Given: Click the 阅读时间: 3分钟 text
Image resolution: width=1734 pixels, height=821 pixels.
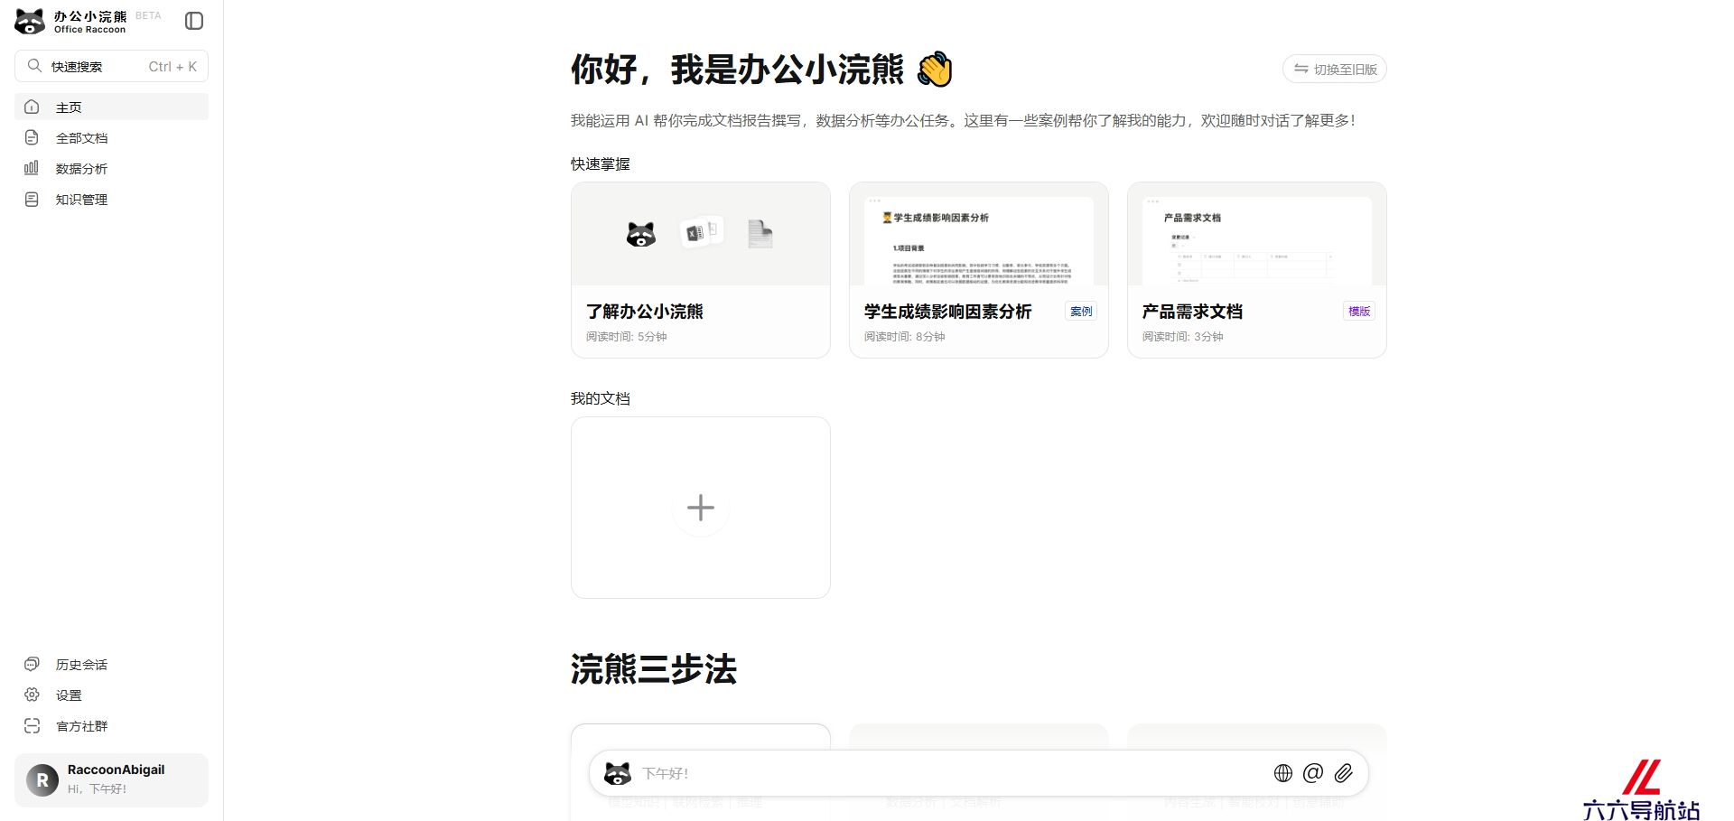Looking at the screenshot, I should tap(1182, 336).
